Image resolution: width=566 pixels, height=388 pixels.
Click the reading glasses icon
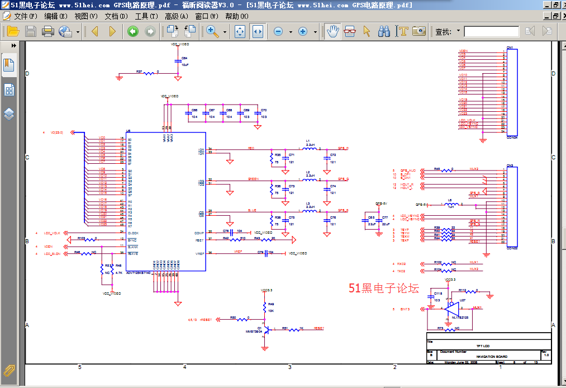[x=349, y=31]
